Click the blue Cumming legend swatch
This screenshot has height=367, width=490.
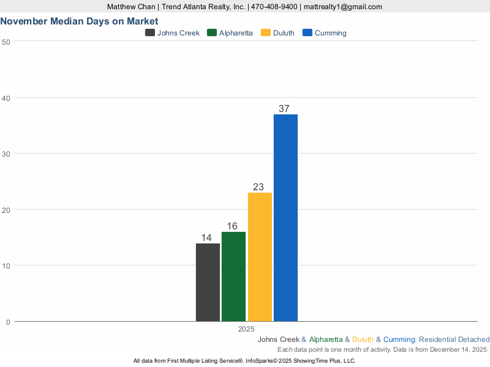[x=307, y=33]
